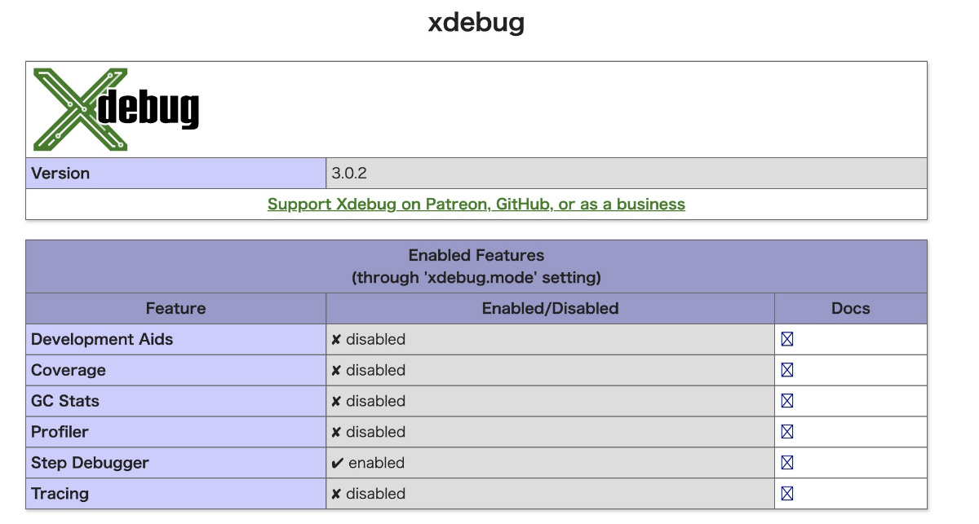The image size is (979, 524).
Task: Open docs icon for Tracing
Action: (x=786, y=494)
